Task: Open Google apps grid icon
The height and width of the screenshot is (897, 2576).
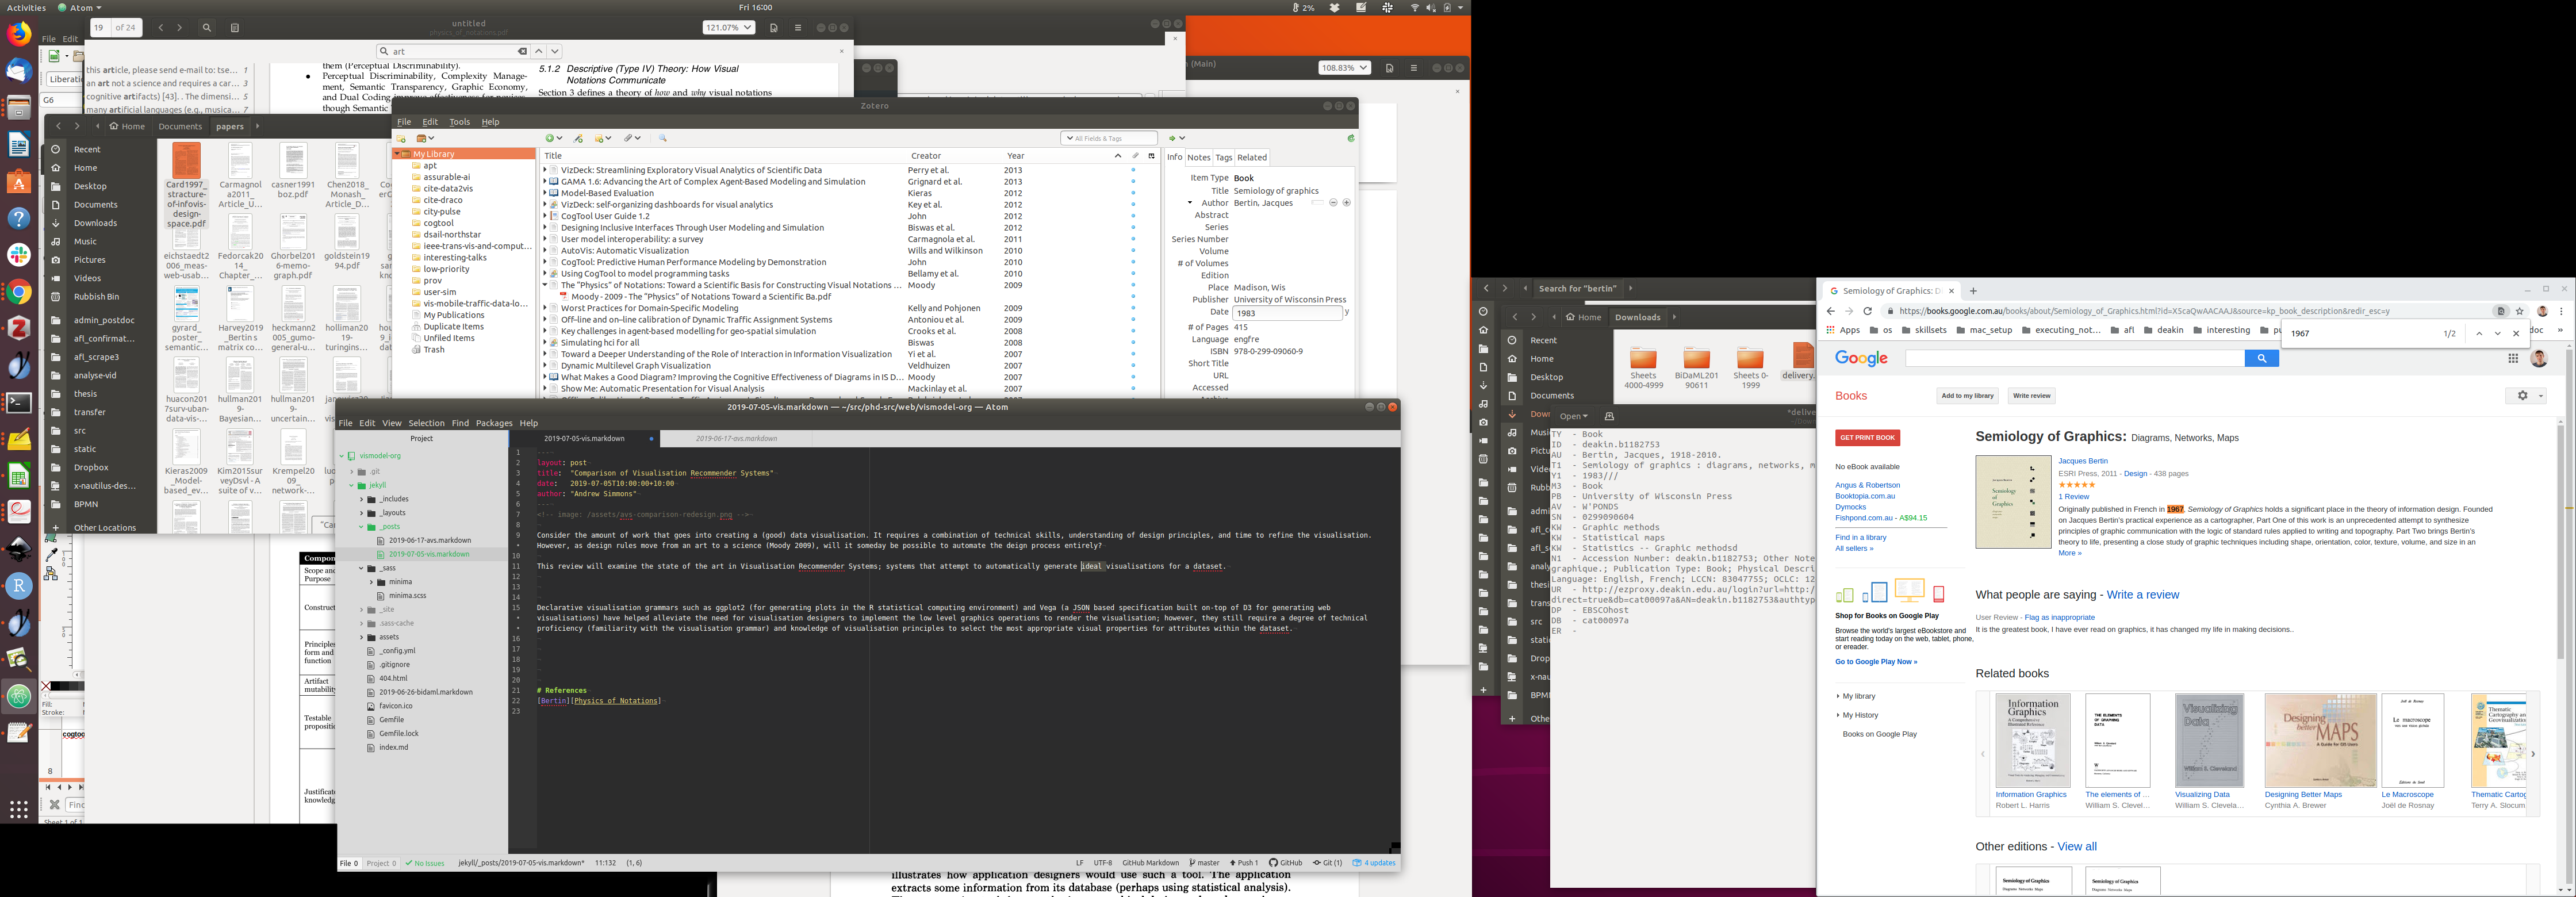Action: pos(2512,358)
